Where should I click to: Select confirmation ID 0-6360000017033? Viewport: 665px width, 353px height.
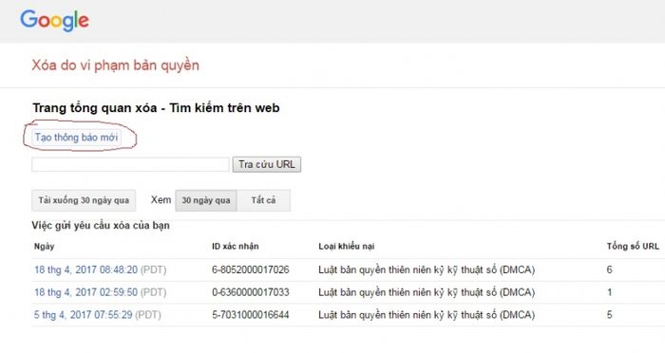point(251,292)
